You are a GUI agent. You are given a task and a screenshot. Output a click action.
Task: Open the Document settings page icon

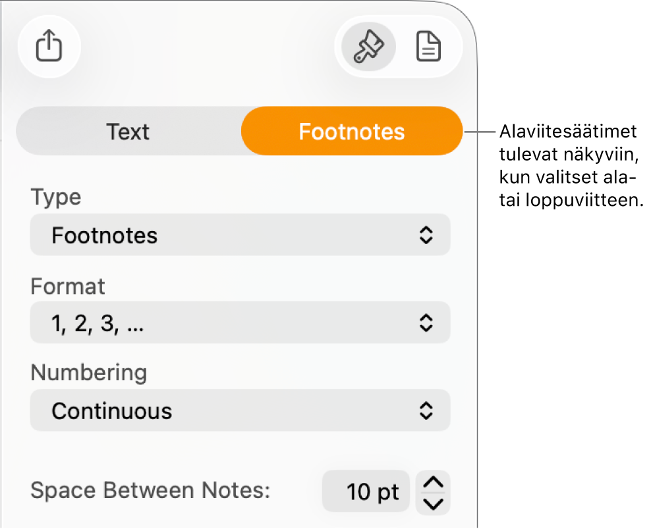click(x=428, y=47)
